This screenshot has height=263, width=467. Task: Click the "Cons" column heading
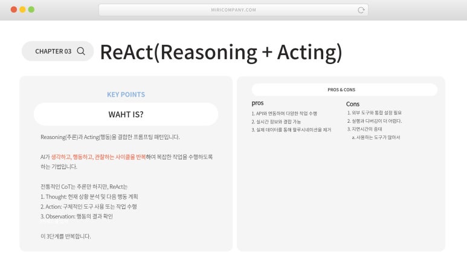353,104
